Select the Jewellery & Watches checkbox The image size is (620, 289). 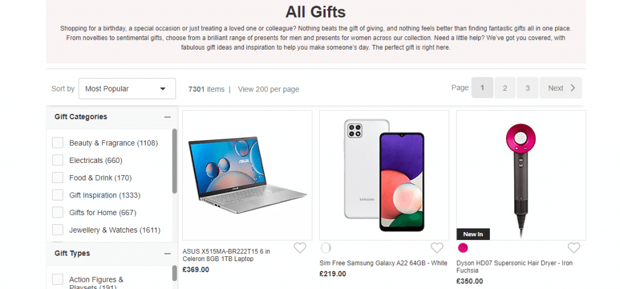click(58, 230)
